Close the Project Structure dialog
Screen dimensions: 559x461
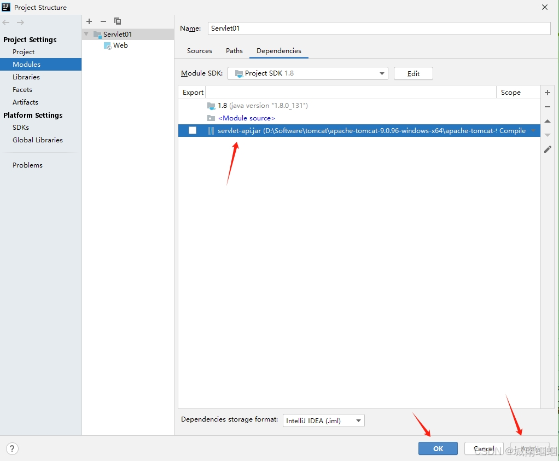[x=545, y=7]
